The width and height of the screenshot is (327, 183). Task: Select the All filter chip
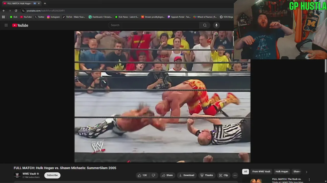click(246, 172)
